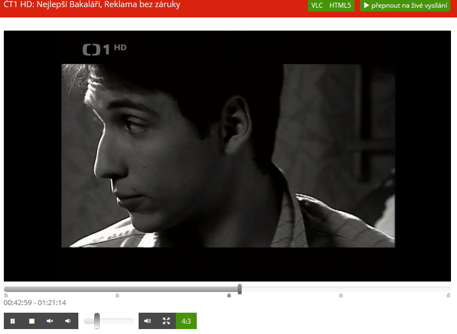This screenshot has height=334, width=457.
Task: Toggle the 4:3 aspect ratio button
Action: point(186,321)
